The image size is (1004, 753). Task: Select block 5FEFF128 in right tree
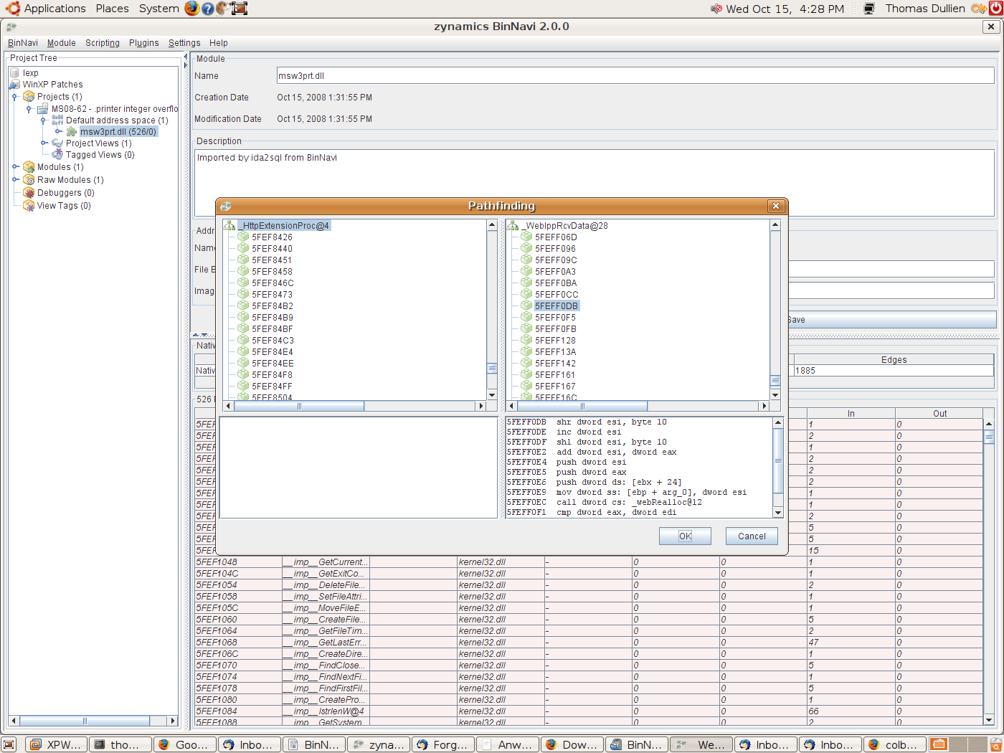[x=555, y=341]
